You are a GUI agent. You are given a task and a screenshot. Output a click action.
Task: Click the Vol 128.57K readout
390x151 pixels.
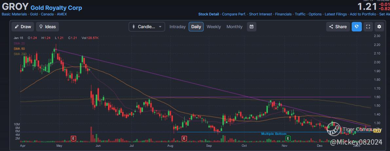pyautogui.click(x=90, y=38)
